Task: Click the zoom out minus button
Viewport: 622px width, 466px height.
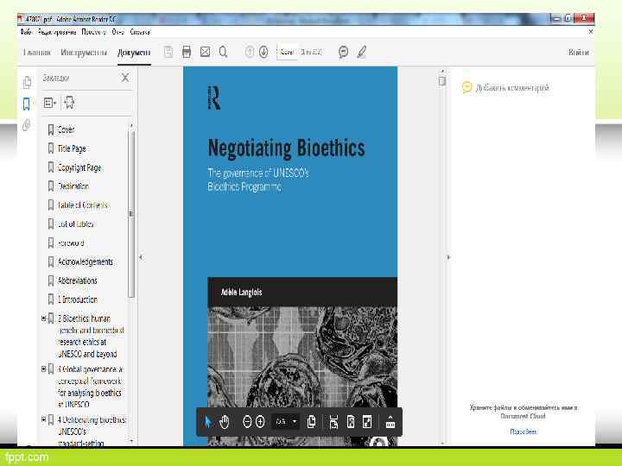Action: coord(247,422)
